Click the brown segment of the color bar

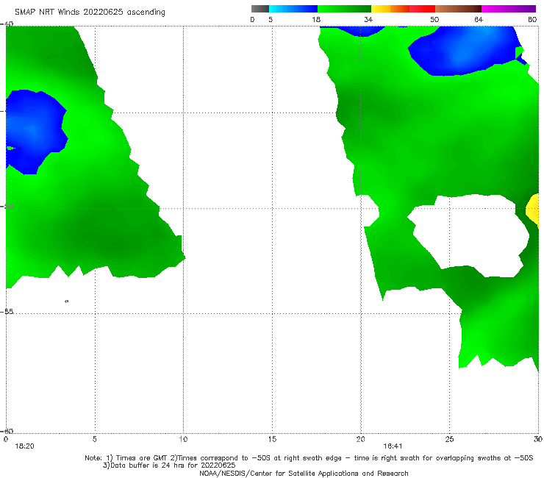tap(458, 9)
